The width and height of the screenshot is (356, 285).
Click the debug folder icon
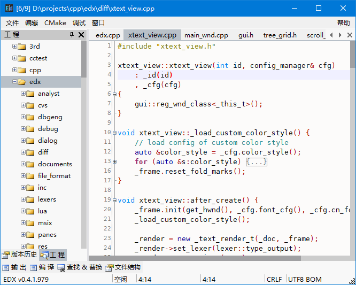coord(30,129)
